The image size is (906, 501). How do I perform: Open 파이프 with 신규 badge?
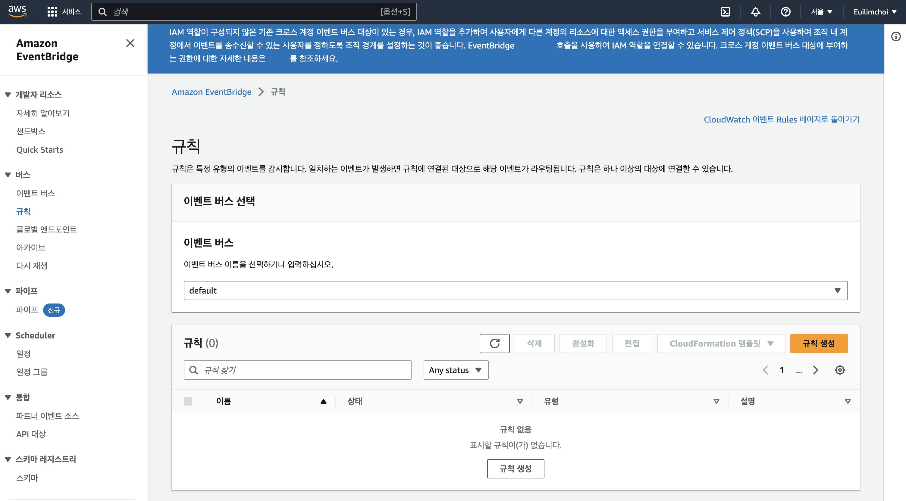coord(27,310)
